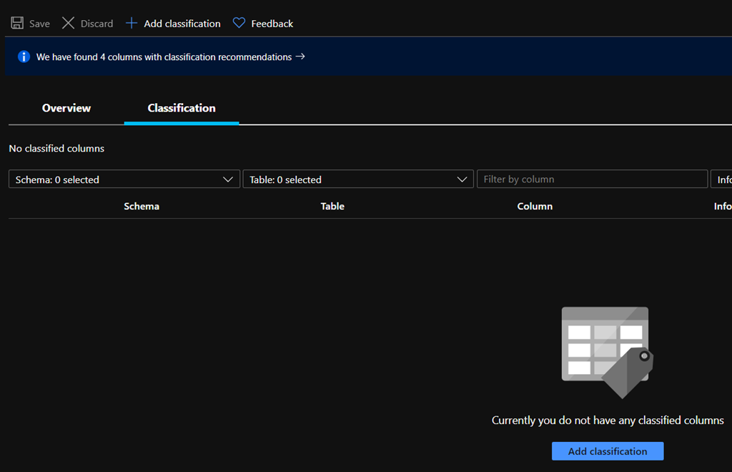Click the Feedback text label in the toolbar
This screenshot has height=472, width=732.
pyautogui.click(x=272, y=24)
